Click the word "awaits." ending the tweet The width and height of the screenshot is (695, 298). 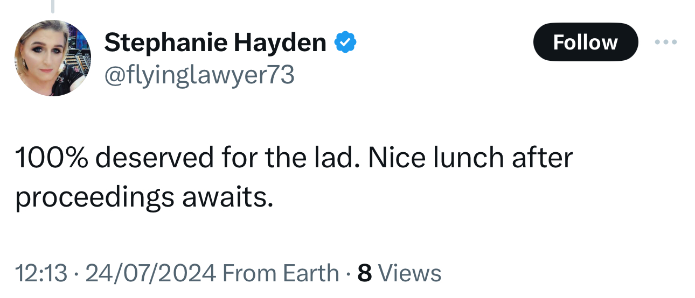coord(226,197)
